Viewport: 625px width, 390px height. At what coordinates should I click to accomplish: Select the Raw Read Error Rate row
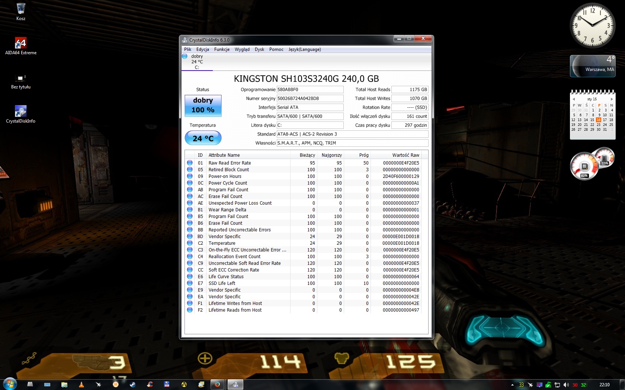point(303,163)
